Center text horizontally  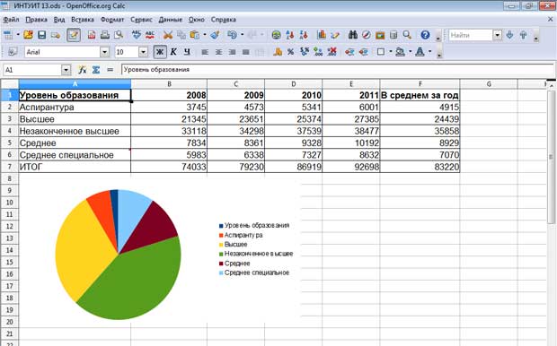pos(218,52)
